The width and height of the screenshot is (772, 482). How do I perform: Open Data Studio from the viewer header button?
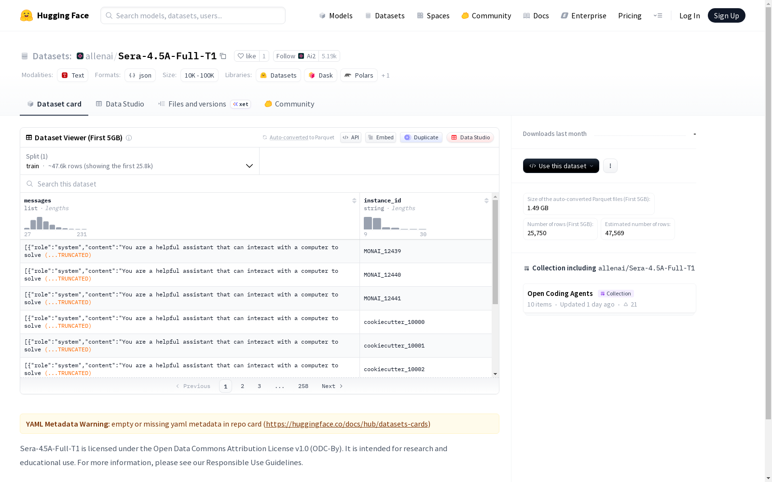pyautogui.click(x=470, y=137)
